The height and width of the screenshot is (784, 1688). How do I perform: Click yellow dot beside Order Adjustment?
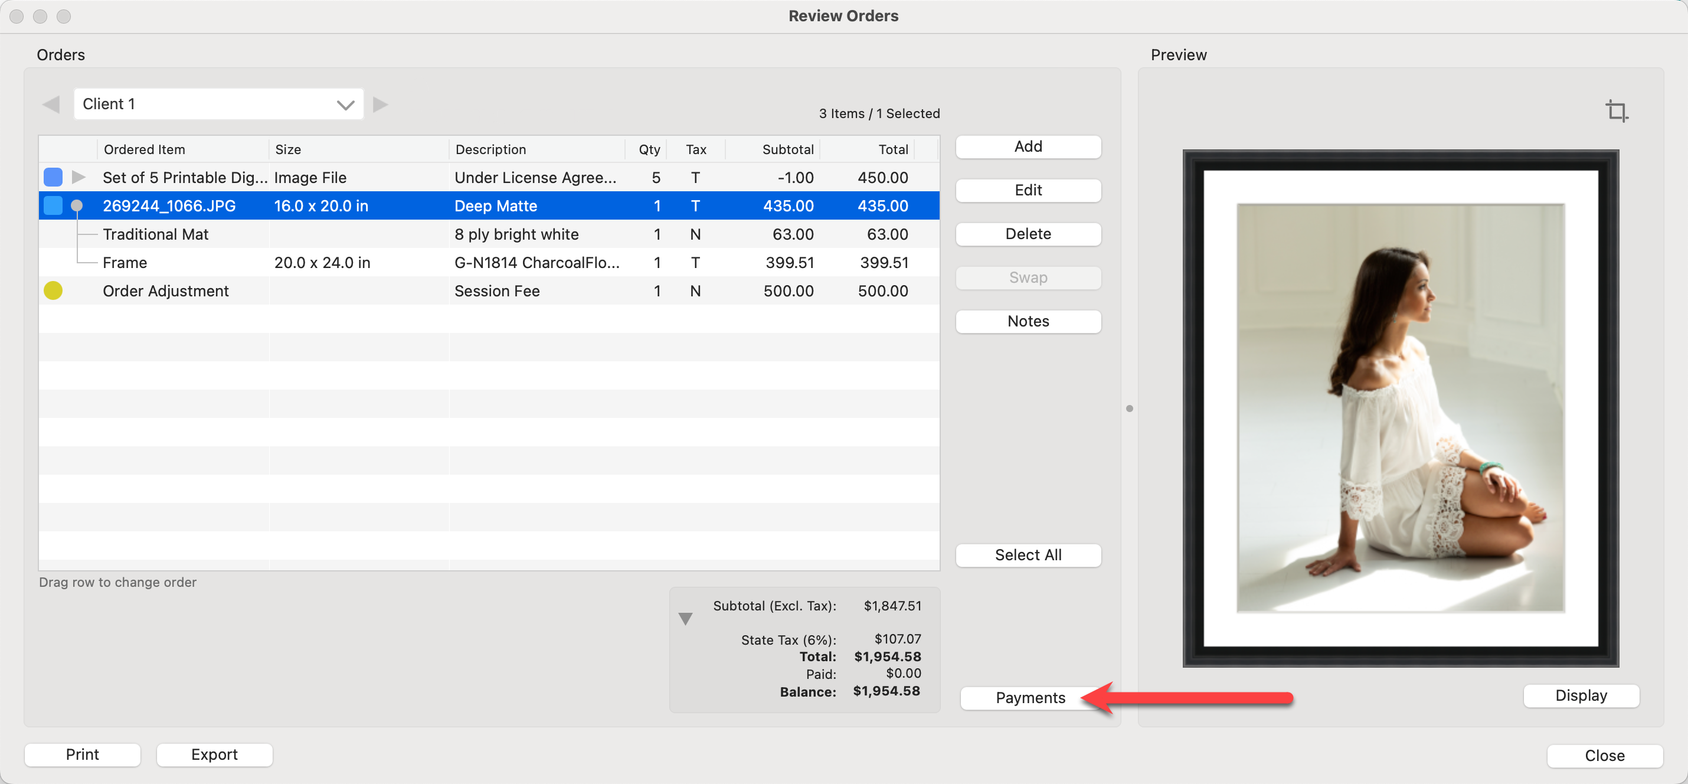[x=53, y=290]
